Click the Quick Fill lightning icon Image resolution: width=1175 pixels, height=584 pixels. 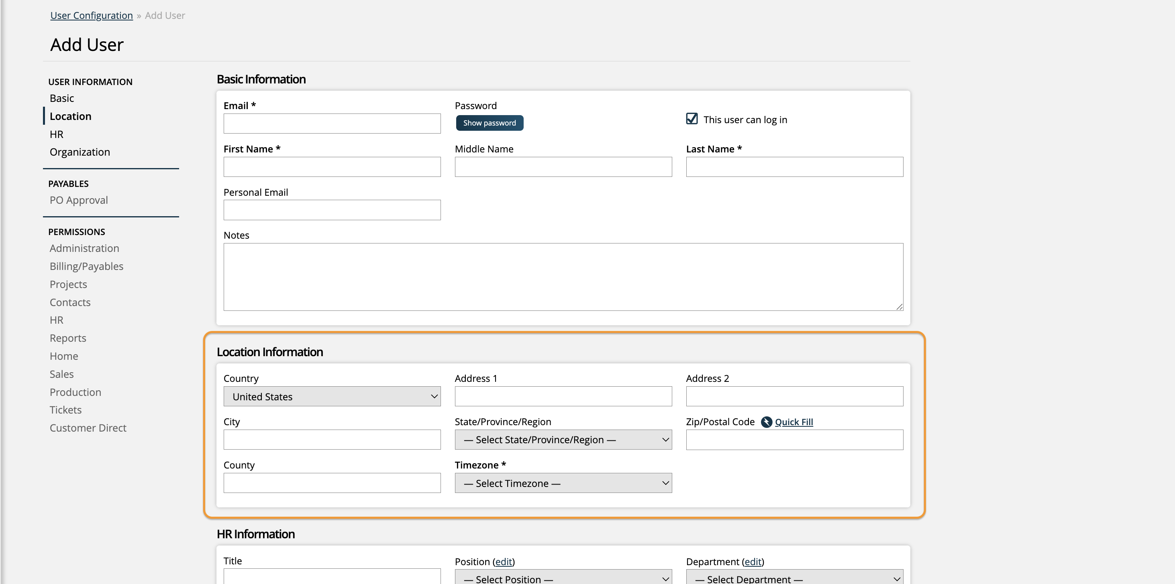[x=766, y=422]
